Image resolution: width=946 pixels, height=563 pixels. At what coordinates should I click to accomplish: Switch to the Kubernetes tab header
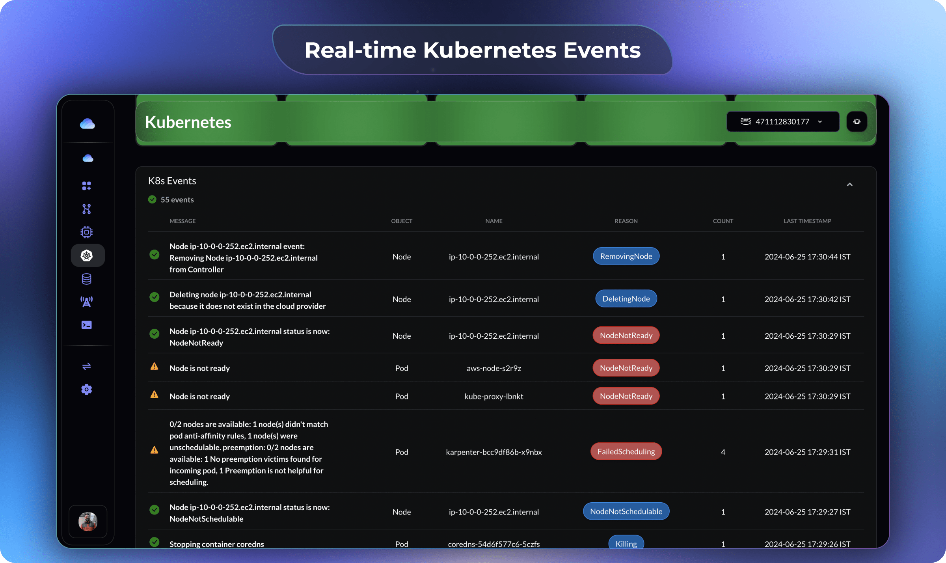(x=188, y=122)
